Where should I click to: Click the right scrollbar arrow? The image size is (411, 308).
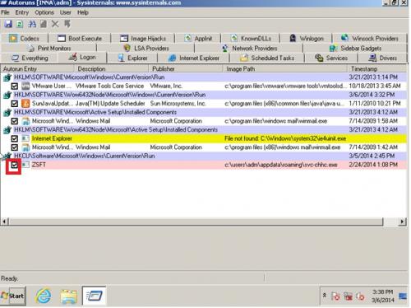pyautogui.click(x=402, y=222)
